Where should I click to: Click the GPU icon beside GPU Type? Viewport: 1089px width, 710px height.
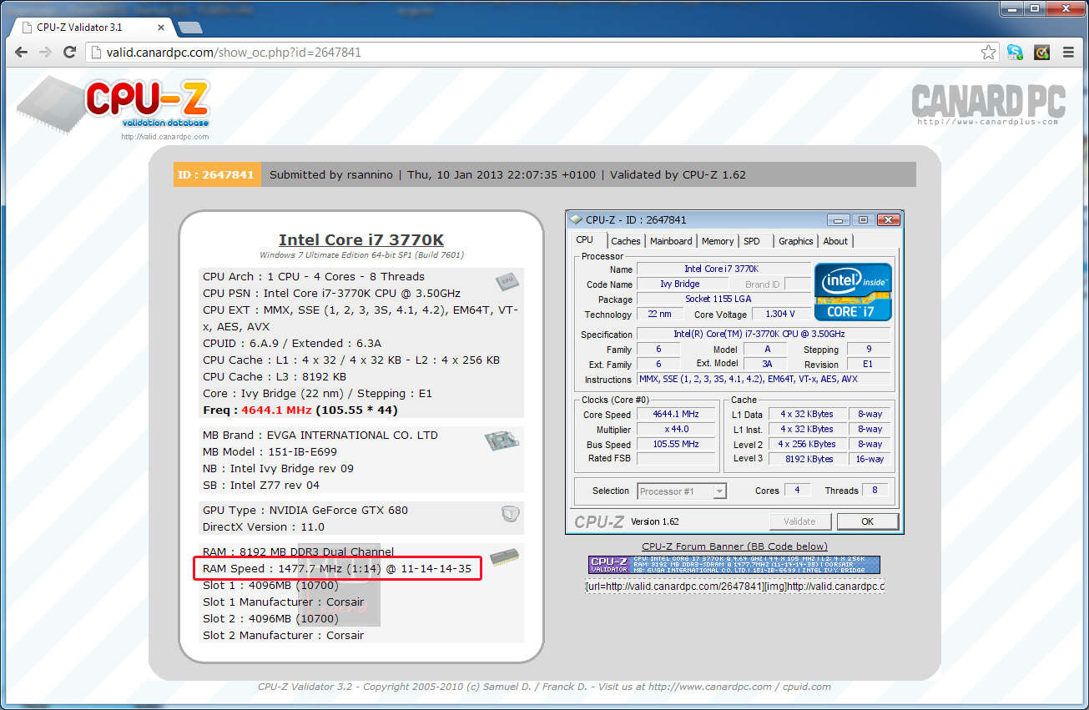[511, 514]
